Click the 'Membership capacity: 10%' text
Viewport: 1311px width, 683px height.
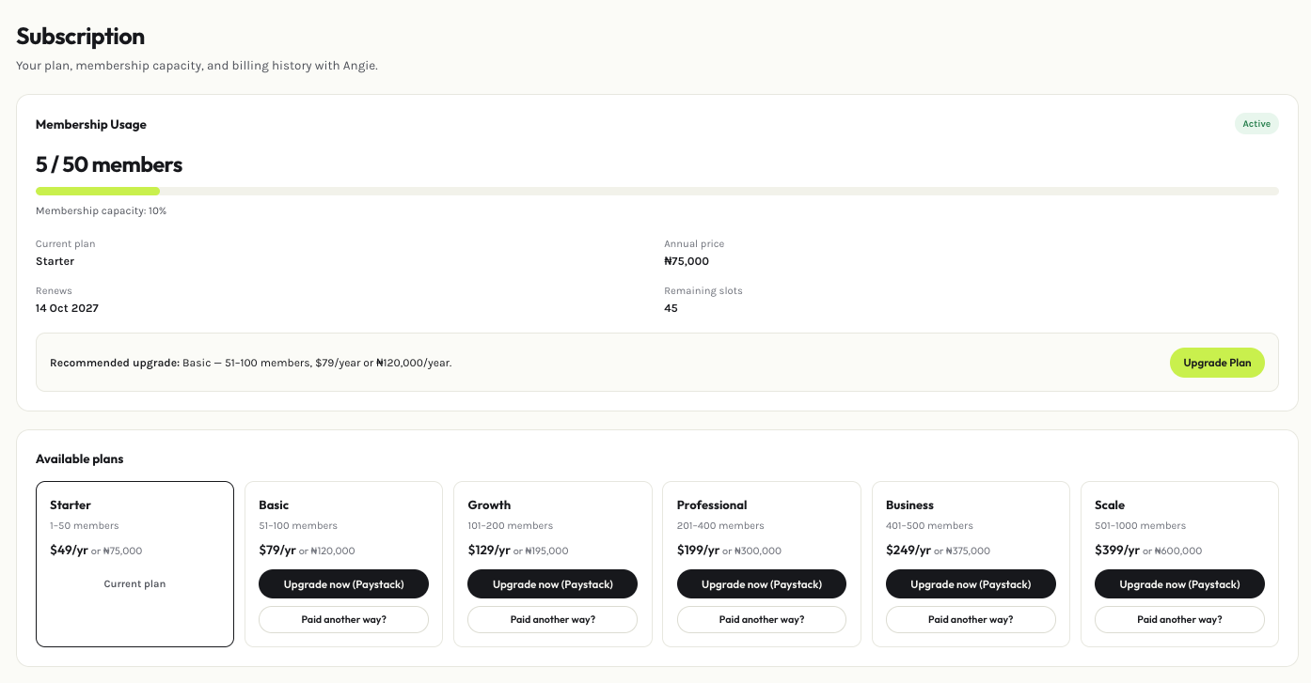101,211
